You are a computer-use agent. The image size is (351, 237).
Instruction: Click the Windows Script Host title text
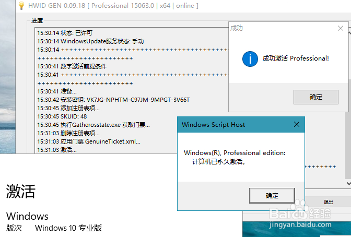tap(213, 125)
